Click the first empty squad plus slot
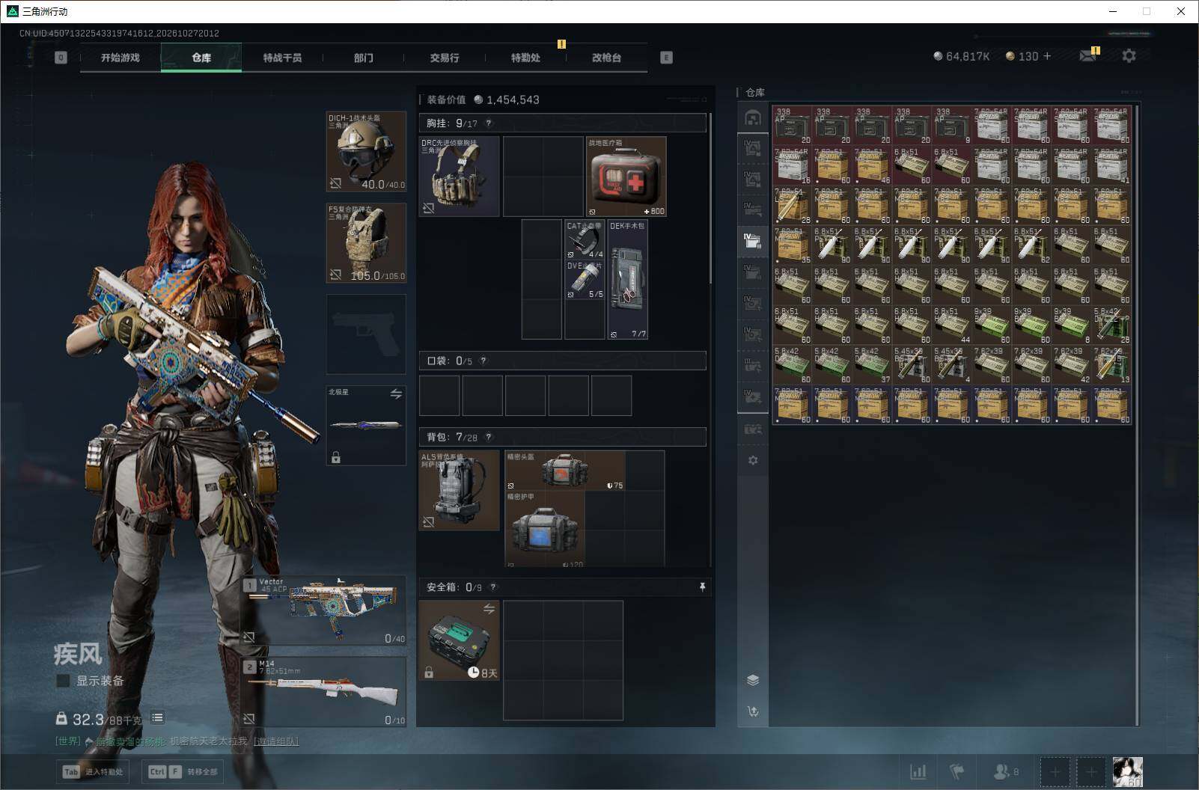1199x790 pixels. [x=1055, y=772]
